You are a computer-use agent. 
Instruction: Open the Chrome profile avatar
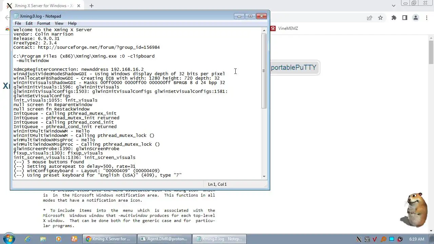pyautogui.click(x=415, y=18)
